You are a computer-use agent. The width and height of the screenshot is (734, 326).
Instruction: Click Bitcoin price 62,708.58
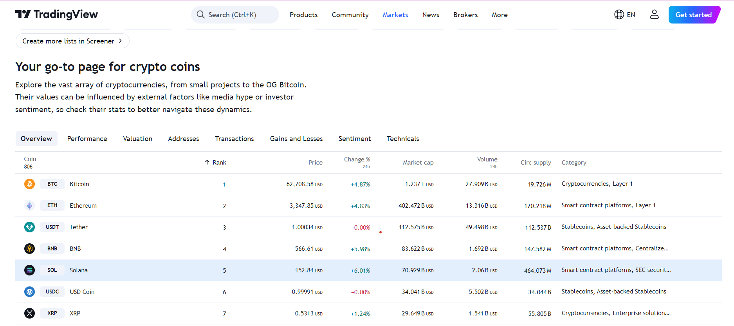point(304,184)
